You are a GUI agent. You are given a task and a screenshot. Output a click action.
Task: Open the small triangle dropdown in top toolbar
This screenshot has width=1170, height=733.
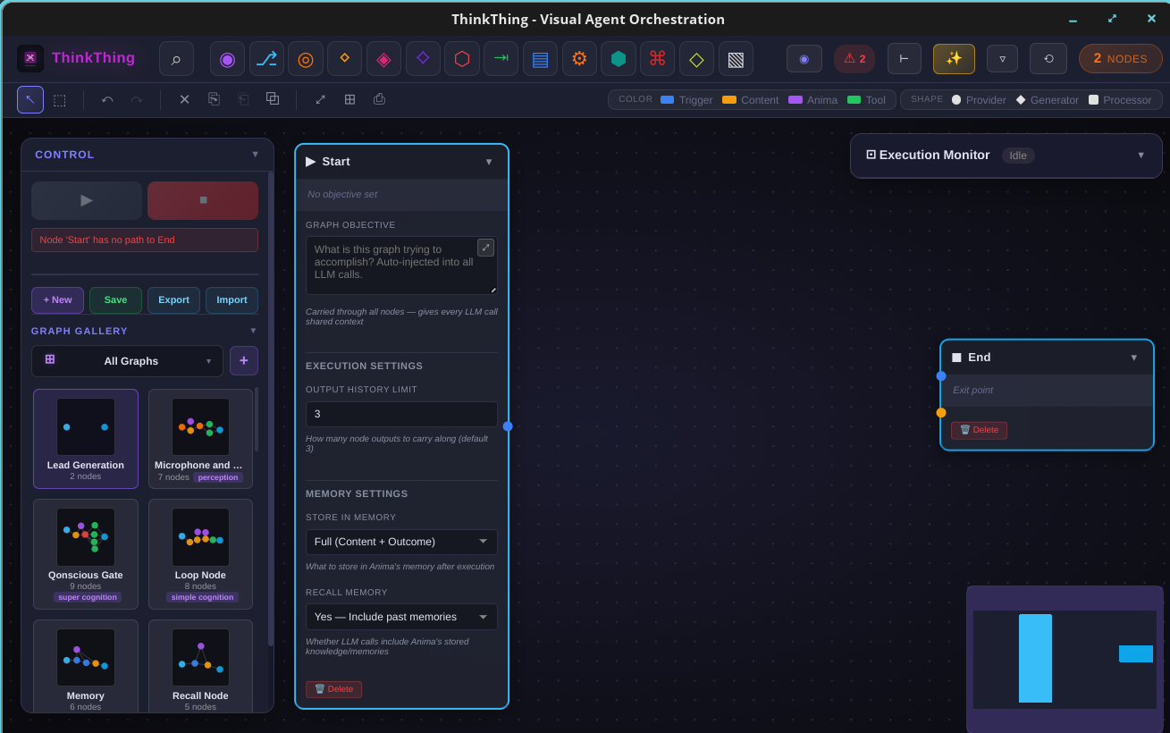[x=1002, y=59]
